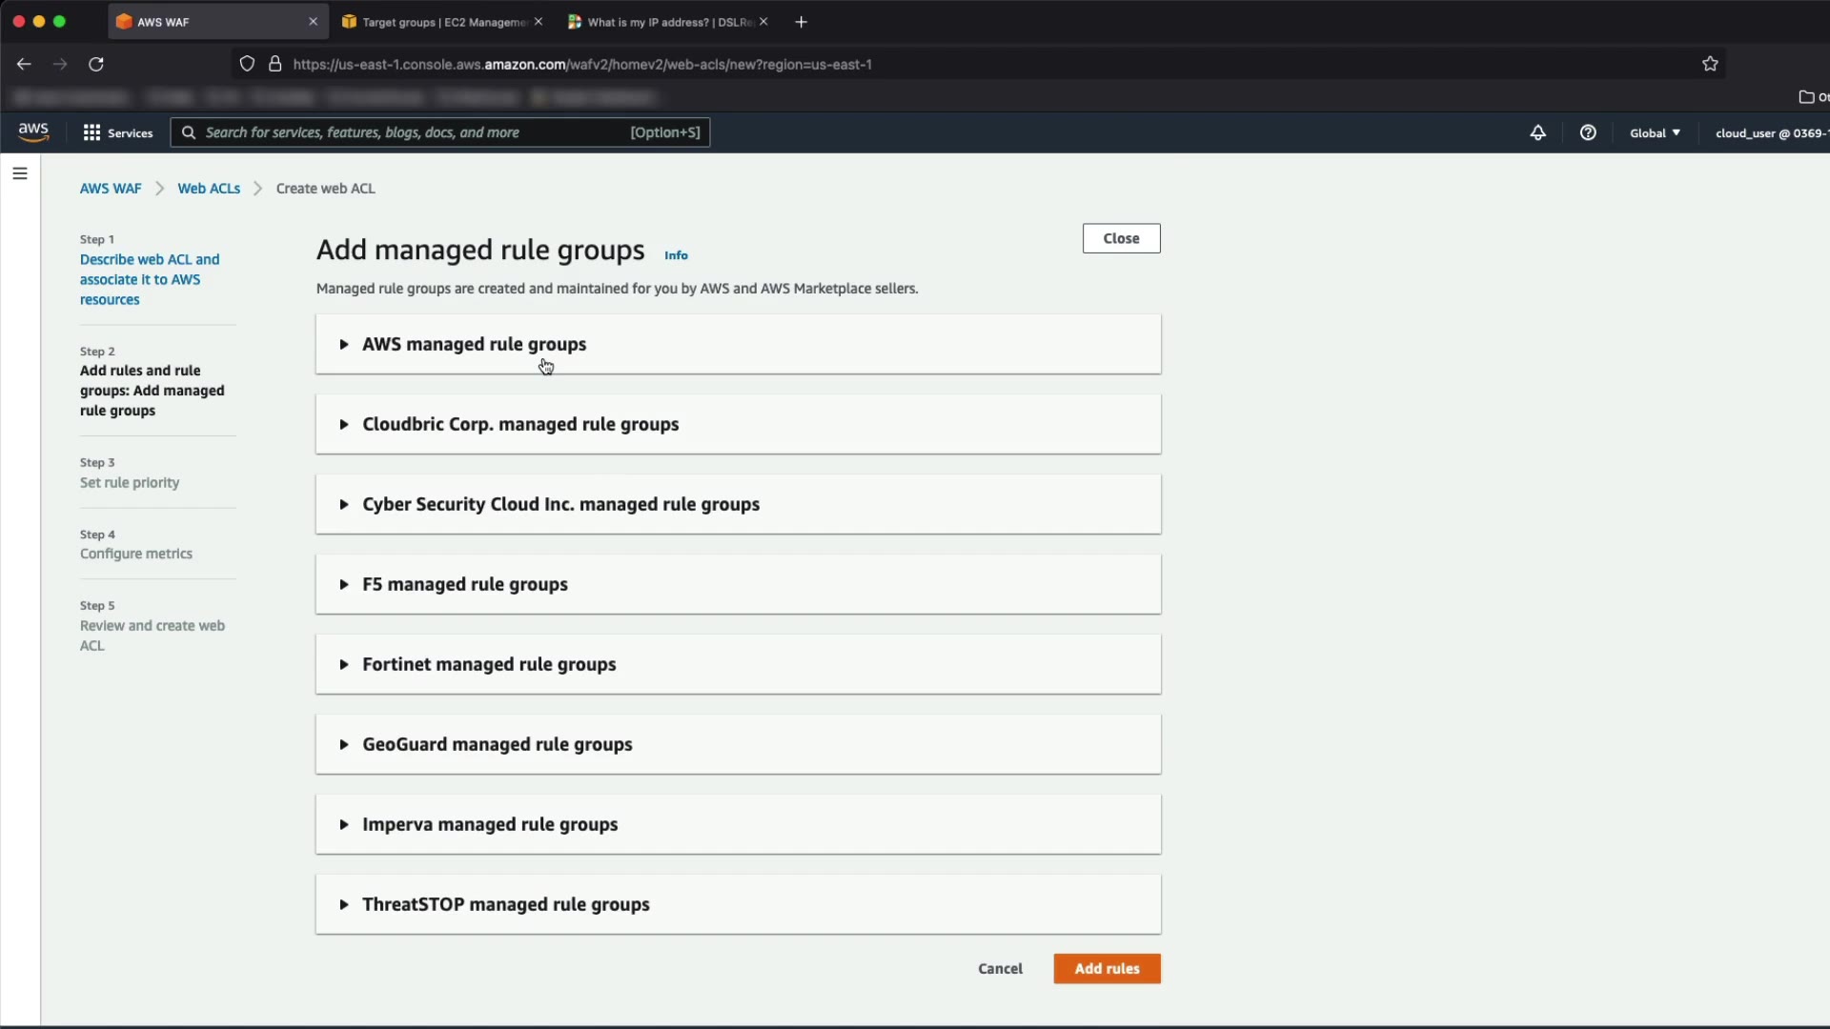Open Step 1 Describe web ACL link
The width and height of the screenshot is (1830, 1029).
[x=150, y=279]
